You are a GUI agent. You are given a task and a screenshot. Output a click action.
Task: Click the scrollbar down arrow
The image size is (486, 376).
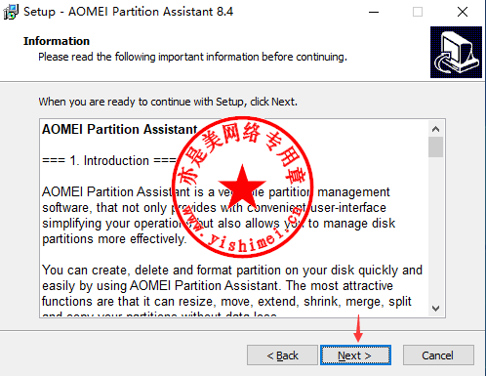click(x=435, y=308)
